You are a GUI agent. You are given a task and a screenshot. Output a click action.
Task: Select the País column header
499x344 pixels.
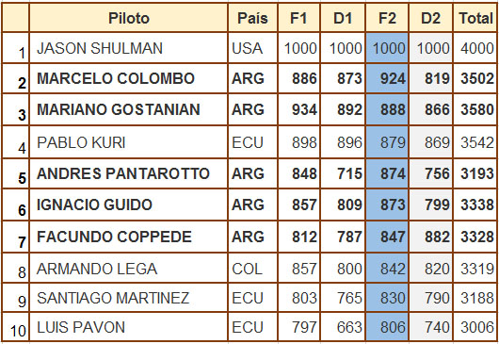pyautogui.click(x=252, y=18)
